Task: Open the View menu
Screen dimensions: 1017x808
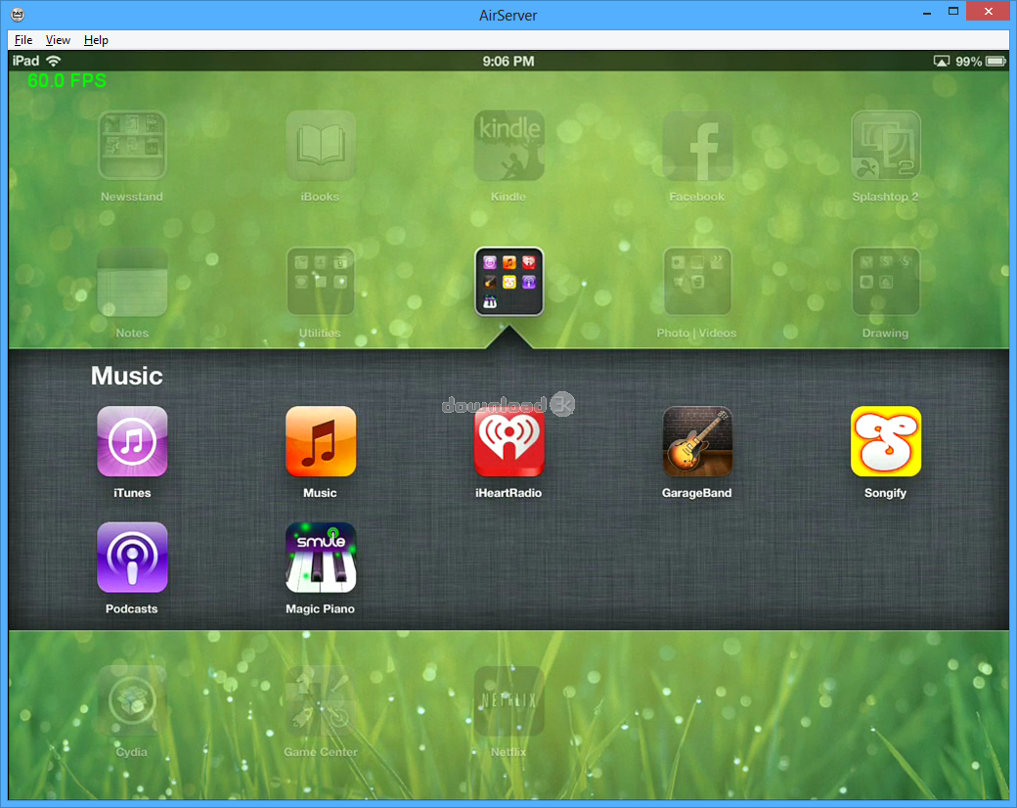Action: [x=58, y=40]
